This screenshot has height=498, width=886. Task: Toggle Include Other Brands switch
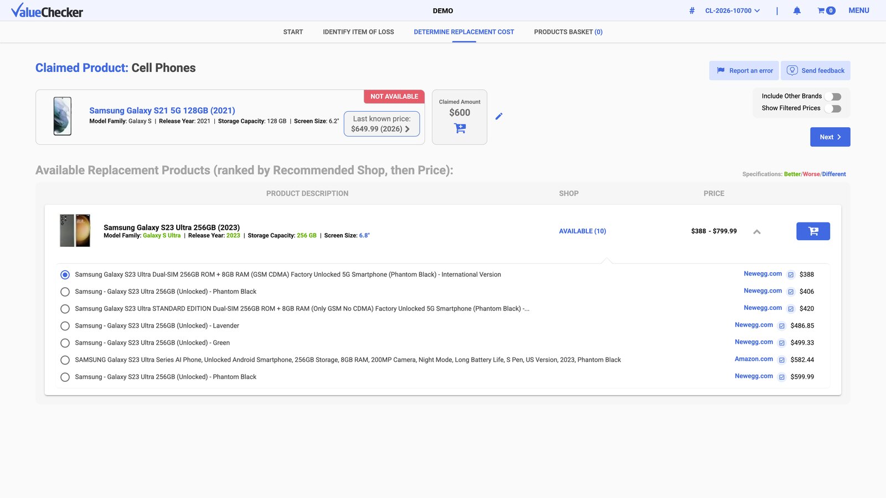click(x=833, y=97)
